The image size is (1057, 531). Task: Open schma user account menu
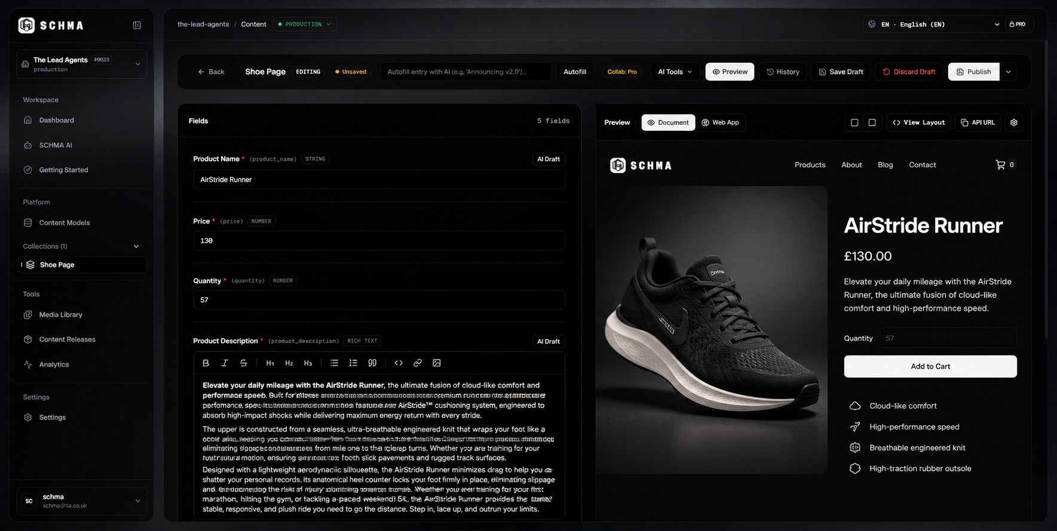point(81,501)
